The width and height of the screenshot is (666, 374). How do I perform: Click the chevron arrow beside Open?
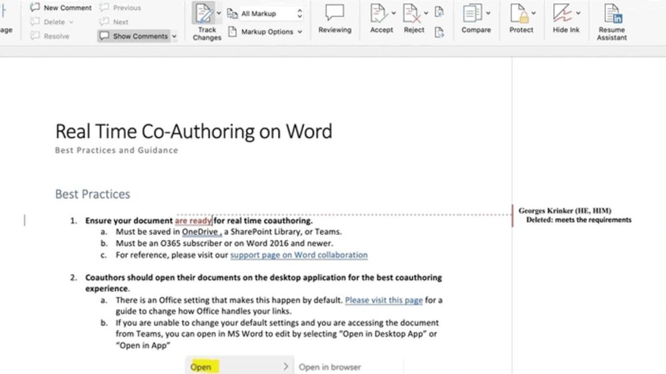tap(285, 367)
